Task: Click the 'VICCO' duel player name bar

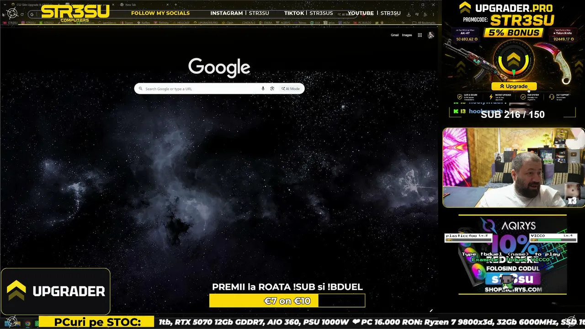Action: (x=553, y=238)
